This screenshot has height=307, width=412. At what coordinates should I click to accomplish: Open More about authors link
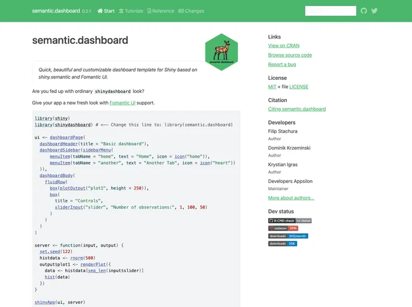291,198
